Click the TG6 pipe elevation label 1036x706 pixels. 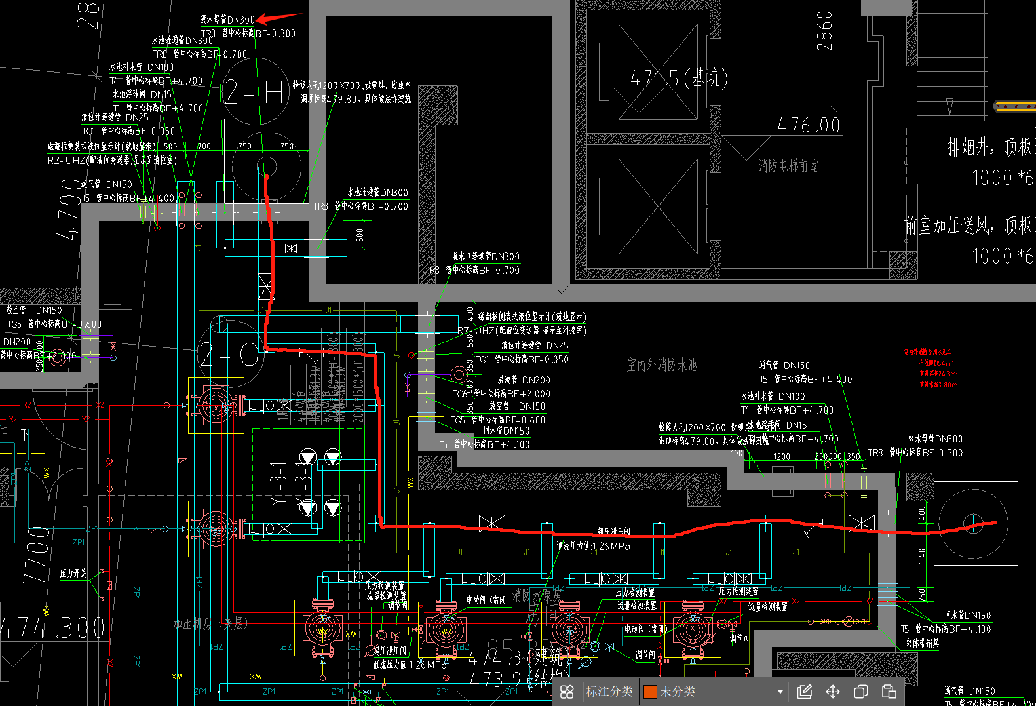501,394
